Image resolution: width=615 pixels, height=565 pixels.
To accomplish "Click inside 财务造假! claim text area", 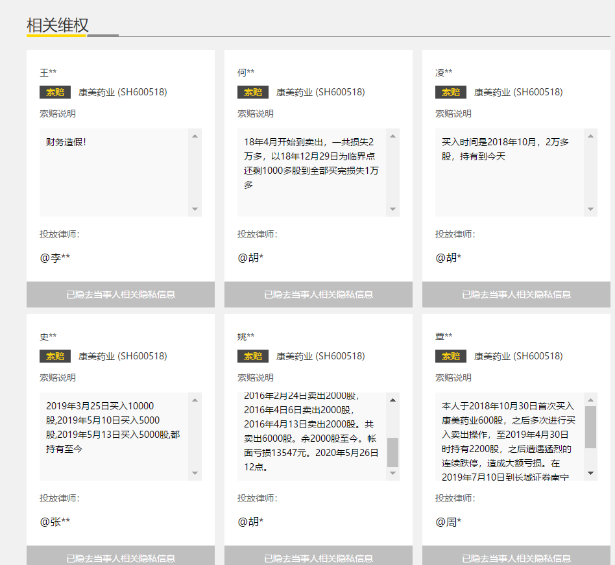I will (114, 173).
